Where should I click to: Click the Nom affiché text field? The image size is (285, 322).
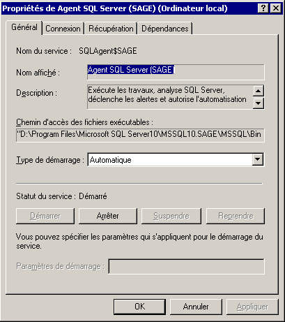point(176,72)
